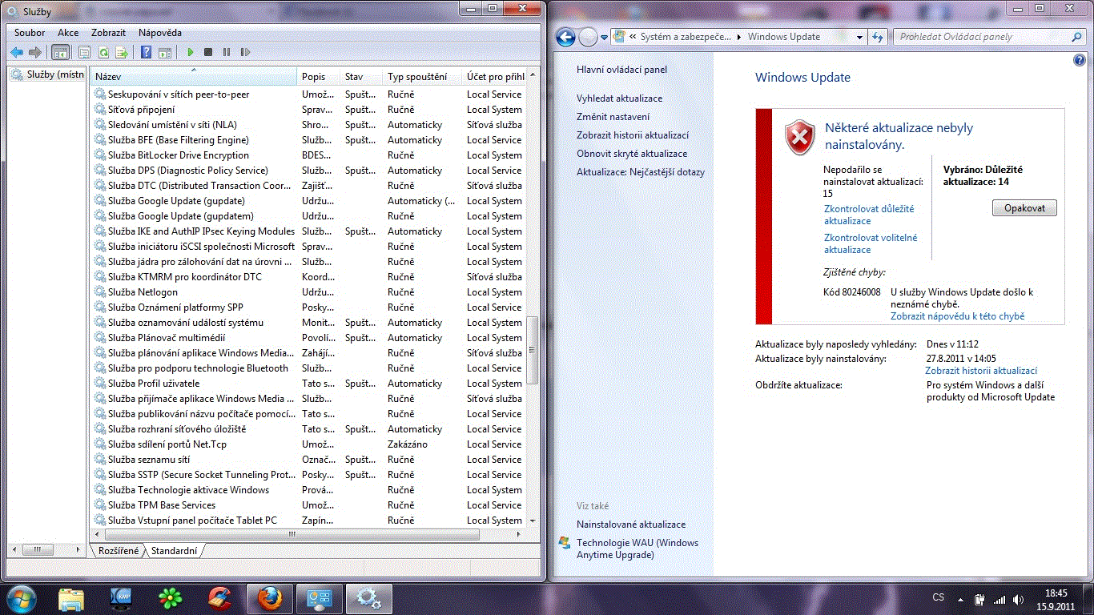The height and width of the screenshot is (615, 1094).
Task: Click the left pane horizontal scrollbar thumb
Action: 37,550
